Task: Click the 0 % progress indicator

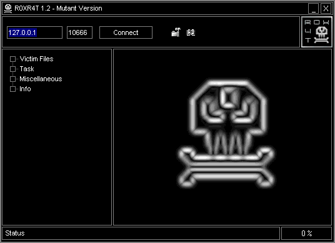Action: pyautogui.click(x=307, y=234)
